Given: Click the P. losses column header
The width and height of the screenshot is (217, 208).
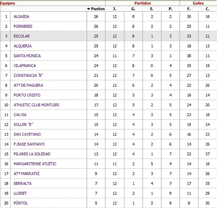Looking at the screenshot, I should (x=170, y=9).
